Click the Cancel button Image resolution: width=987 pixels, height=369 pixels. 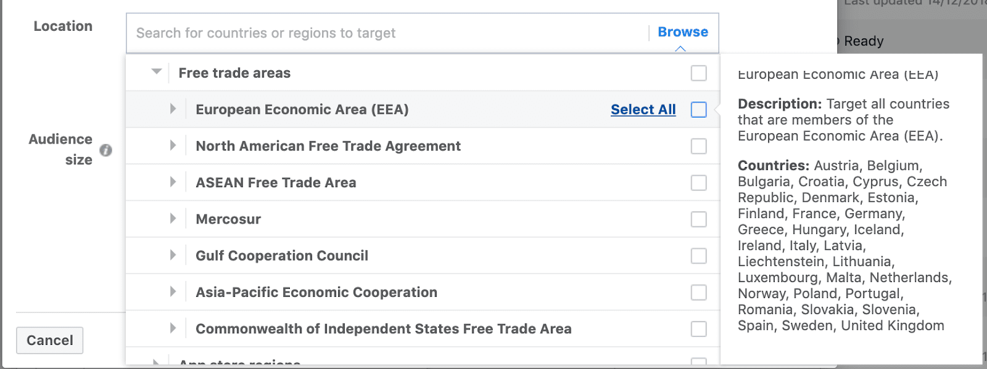click(50, 340)
